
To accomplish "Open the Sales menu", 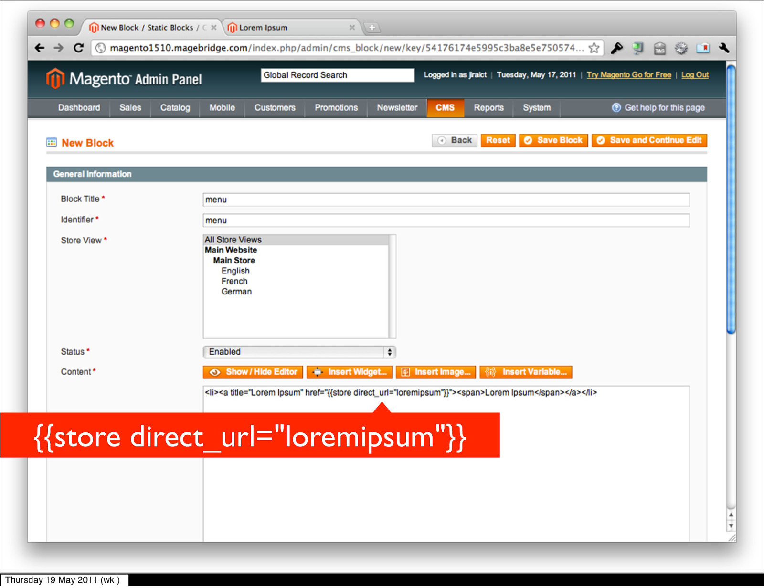I will point(130,108).
